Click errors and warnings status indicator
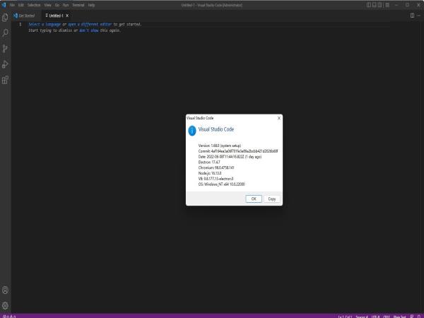The image size is (424, 318). [x=9, y=316]
